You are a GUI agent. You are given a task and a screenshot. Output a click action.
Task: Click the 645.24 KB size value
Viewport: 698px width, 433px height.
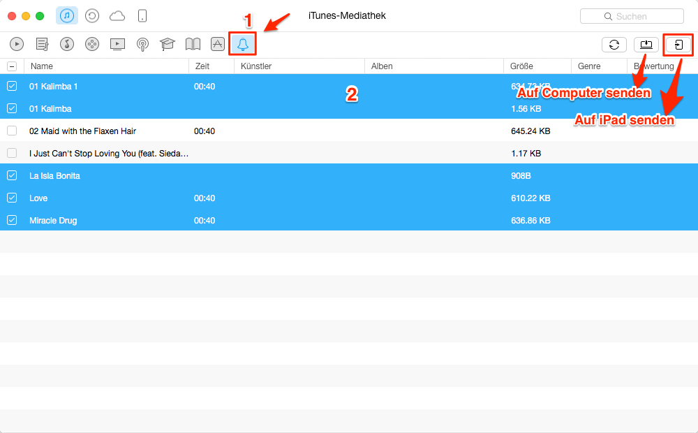530,131
